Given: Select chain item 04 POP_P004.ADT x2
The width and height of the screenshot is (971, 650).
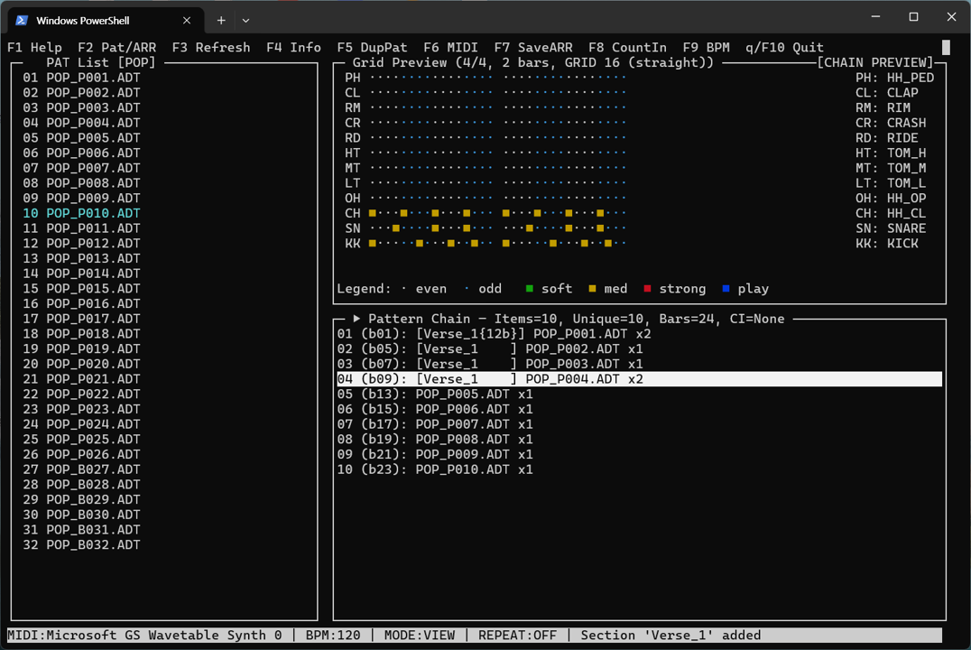Looking at the screenshot, I should click(490, 379).
